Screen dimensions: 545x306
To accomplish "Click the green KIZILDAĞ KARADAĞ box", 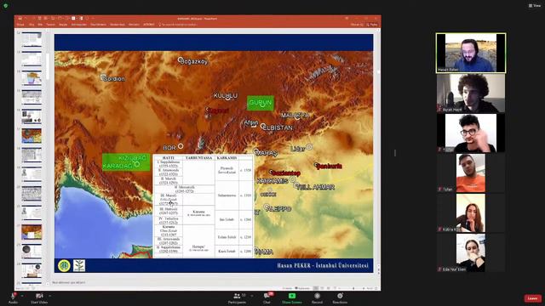I will pyautogui.click(x=126, y=162).
